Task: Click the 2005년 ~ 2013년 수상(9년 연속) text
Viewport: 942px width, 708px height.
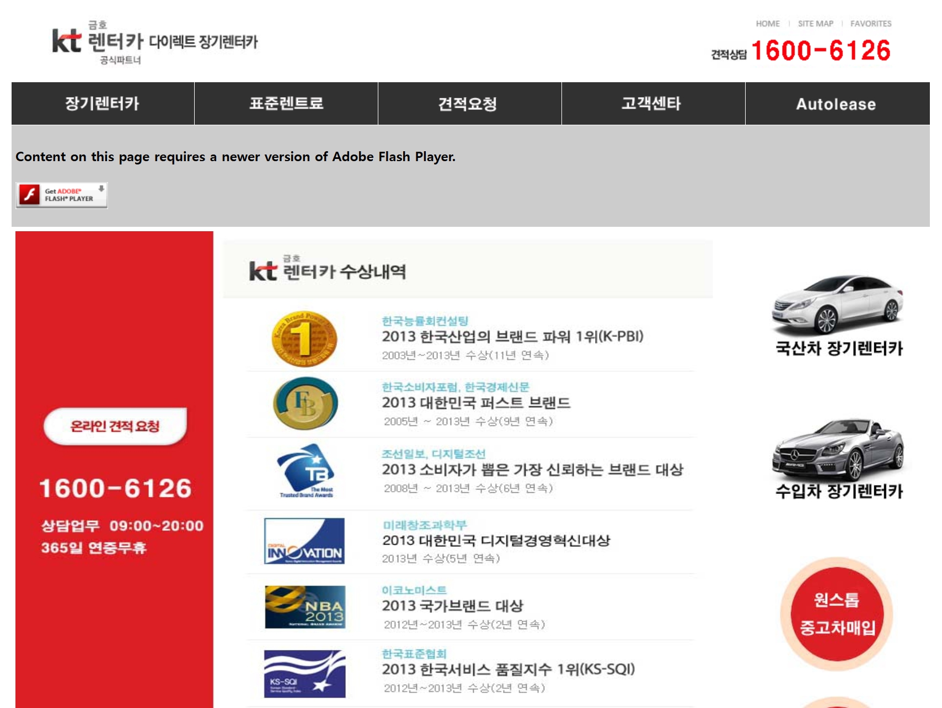Action: tap(468, 422)
